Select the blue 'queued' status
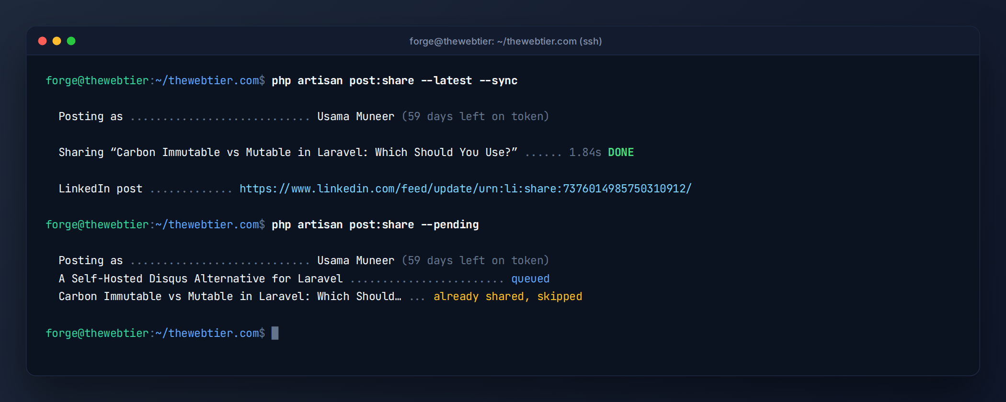The height and width of the screenshot is (402, 1006). pos(530,279)
